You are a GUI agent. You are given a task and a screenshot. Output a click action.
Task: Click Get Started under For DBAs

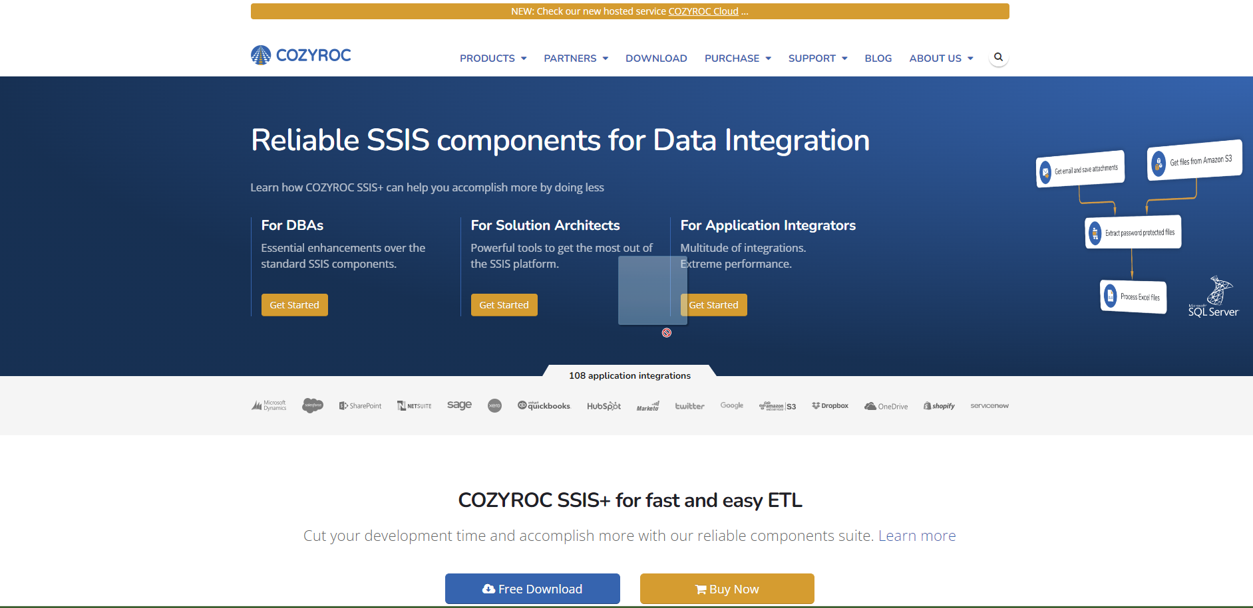pos(294,305)
